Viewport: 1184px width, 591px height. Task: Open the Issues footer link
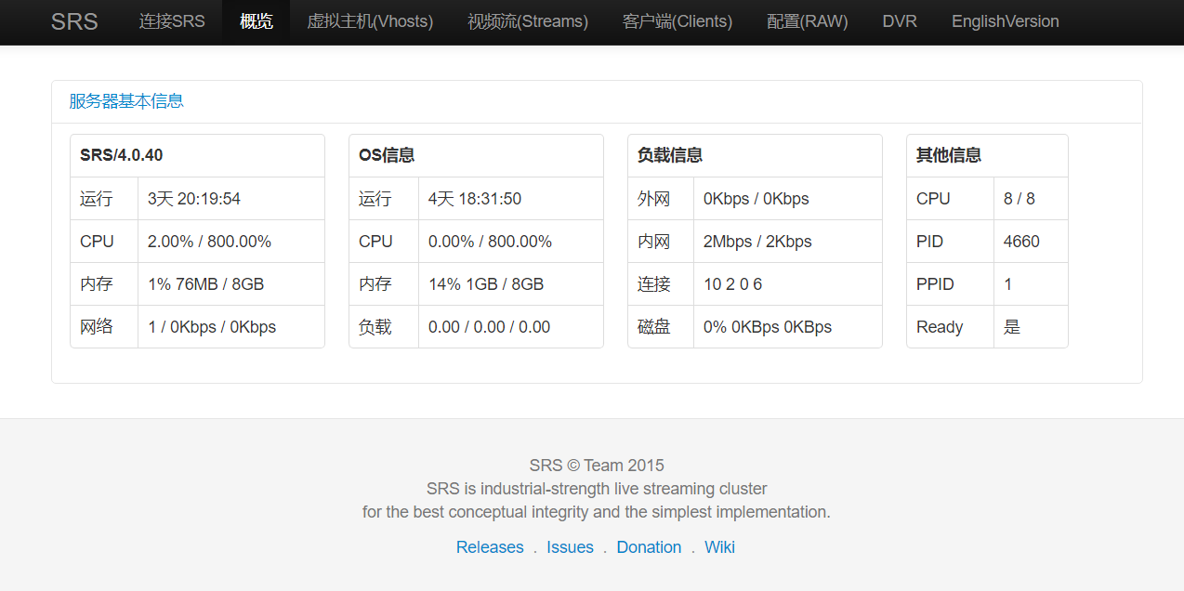pos(570,547)
